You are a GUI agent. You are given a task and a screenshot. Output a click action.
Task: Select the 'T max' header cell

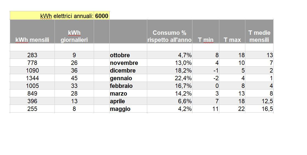pos(232,31)
